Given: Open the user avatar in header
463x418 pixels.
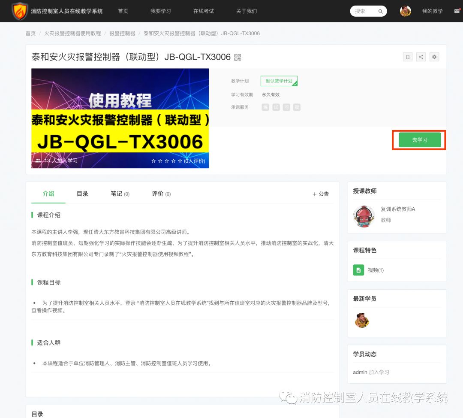Looking at the screenshot, I should click(x=406, y=11).
